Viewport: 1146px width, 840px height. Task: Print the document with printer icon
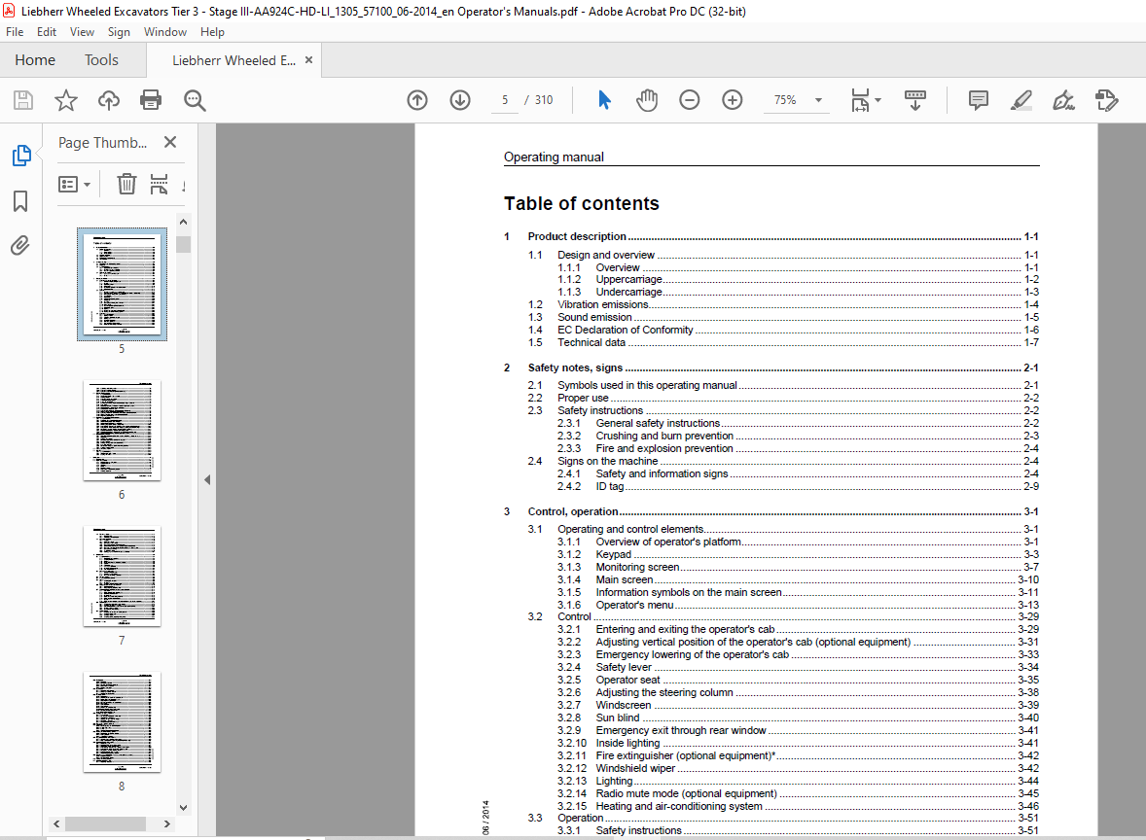pos(151,100)
